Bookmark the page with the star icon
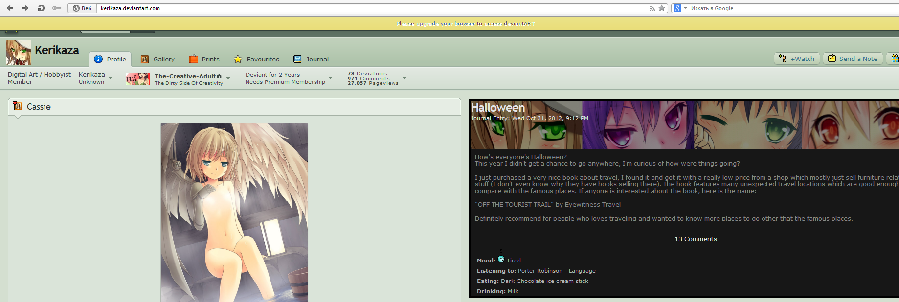Viewport: 899px width, 302px height. 662,8
